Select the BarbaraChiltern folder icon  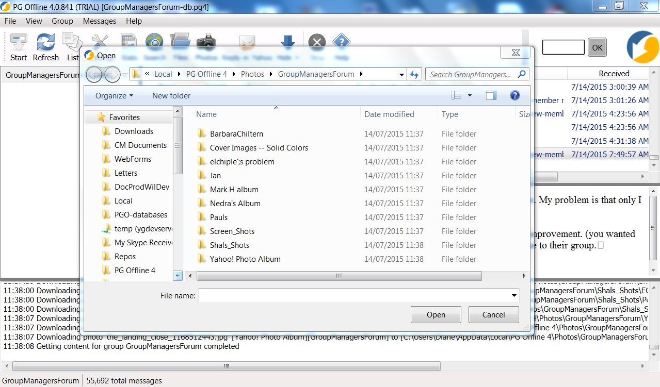(x=202, y=133)
